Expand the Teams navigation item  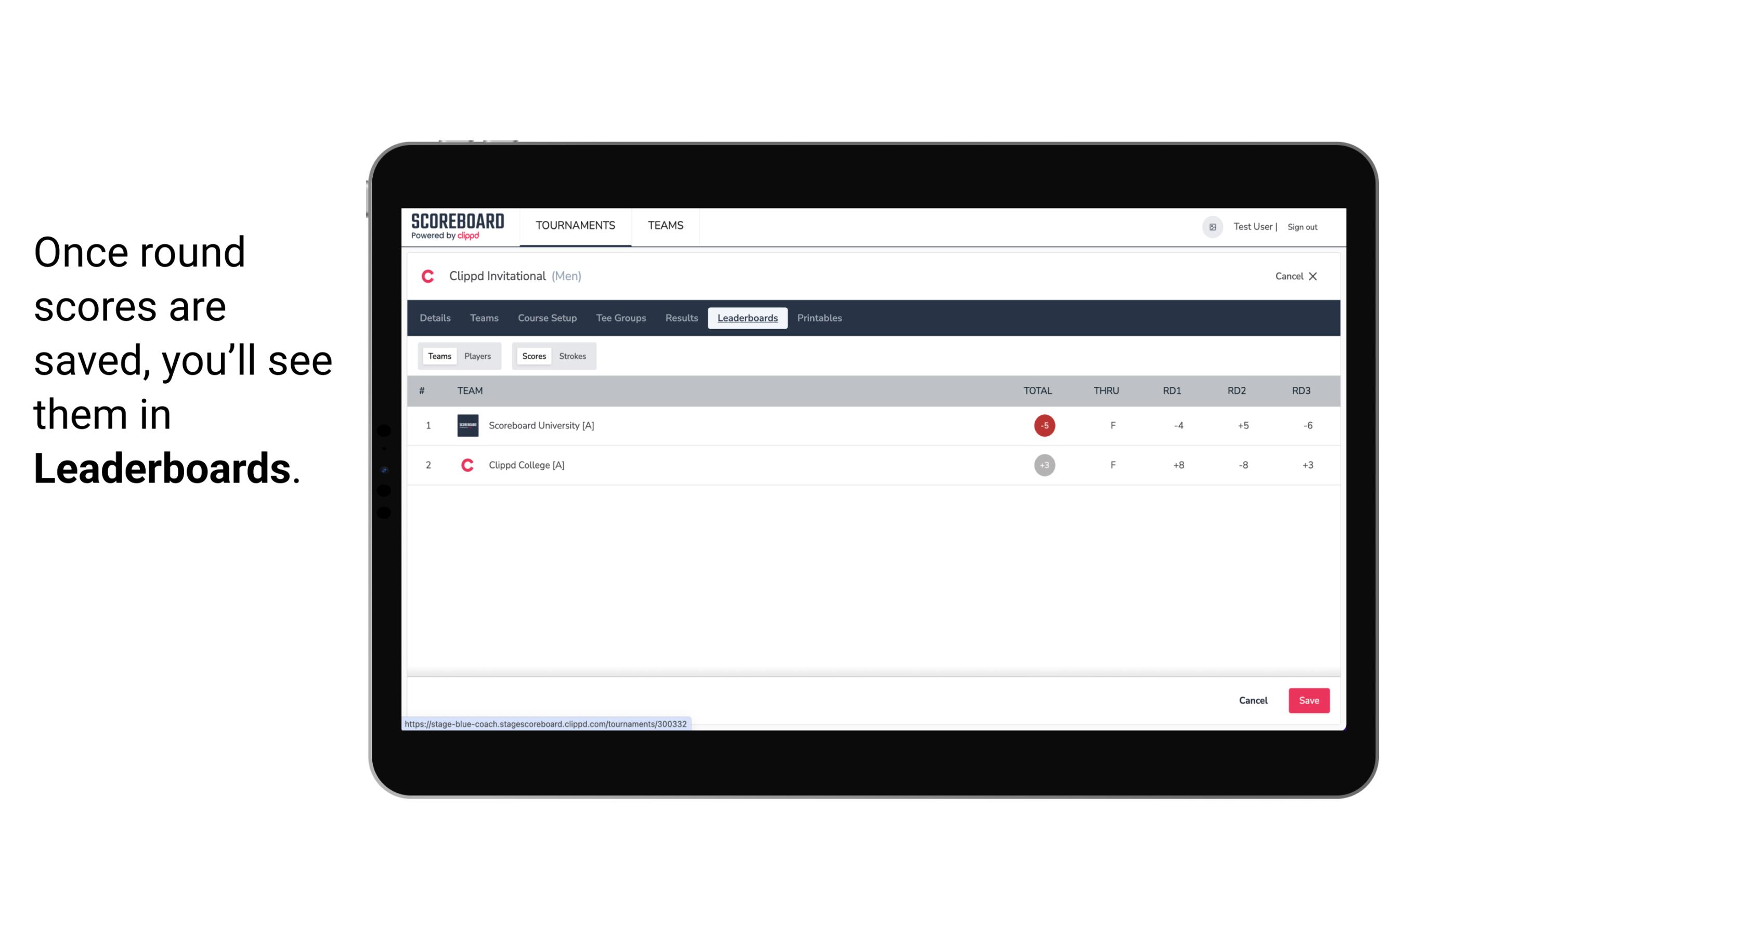666,226
